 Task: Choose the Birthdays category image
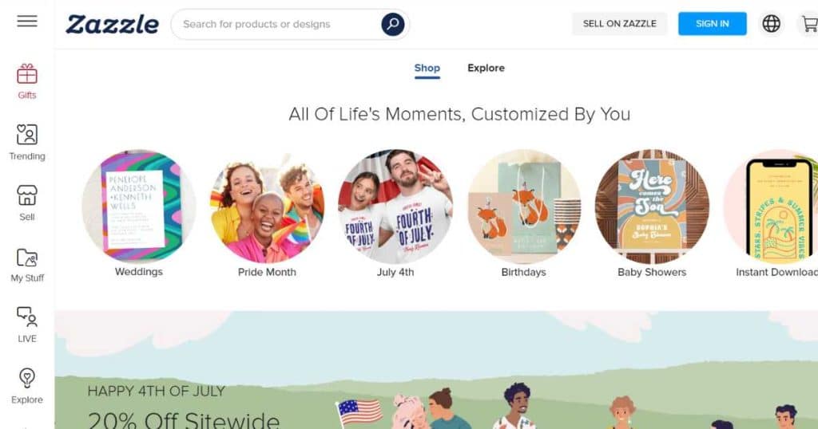[x=524, y=207]
